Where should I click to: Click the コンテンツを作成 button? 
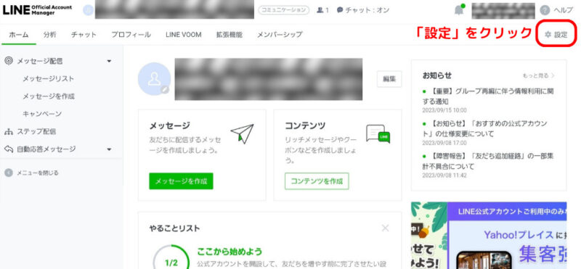click(x=317, y=181)
